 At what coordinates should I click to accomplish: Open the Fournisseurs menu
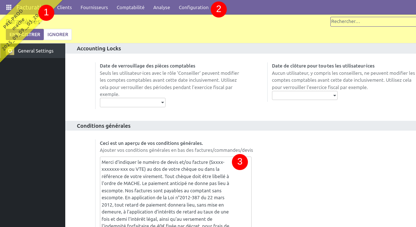coord(94,7)
